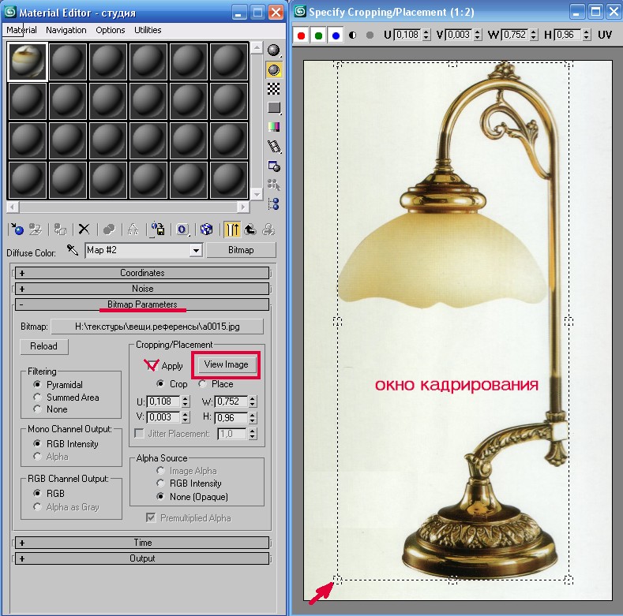Expand the Output rollout
Viewport: 623px width, 616px height.
(142, 558)
